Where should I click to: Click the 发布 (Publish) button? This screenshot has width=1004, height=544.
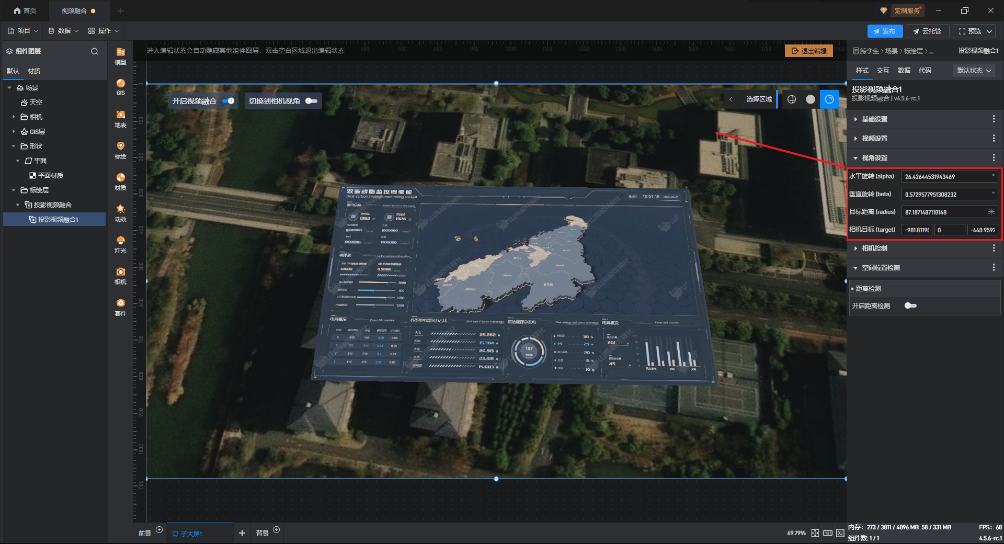(884, 31)
